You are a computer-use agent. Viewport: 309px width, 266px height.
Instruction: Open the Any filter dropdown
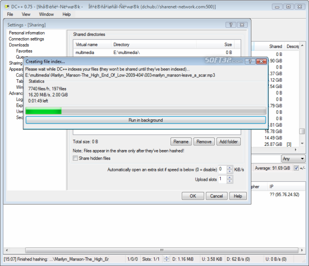click(293, 158)
